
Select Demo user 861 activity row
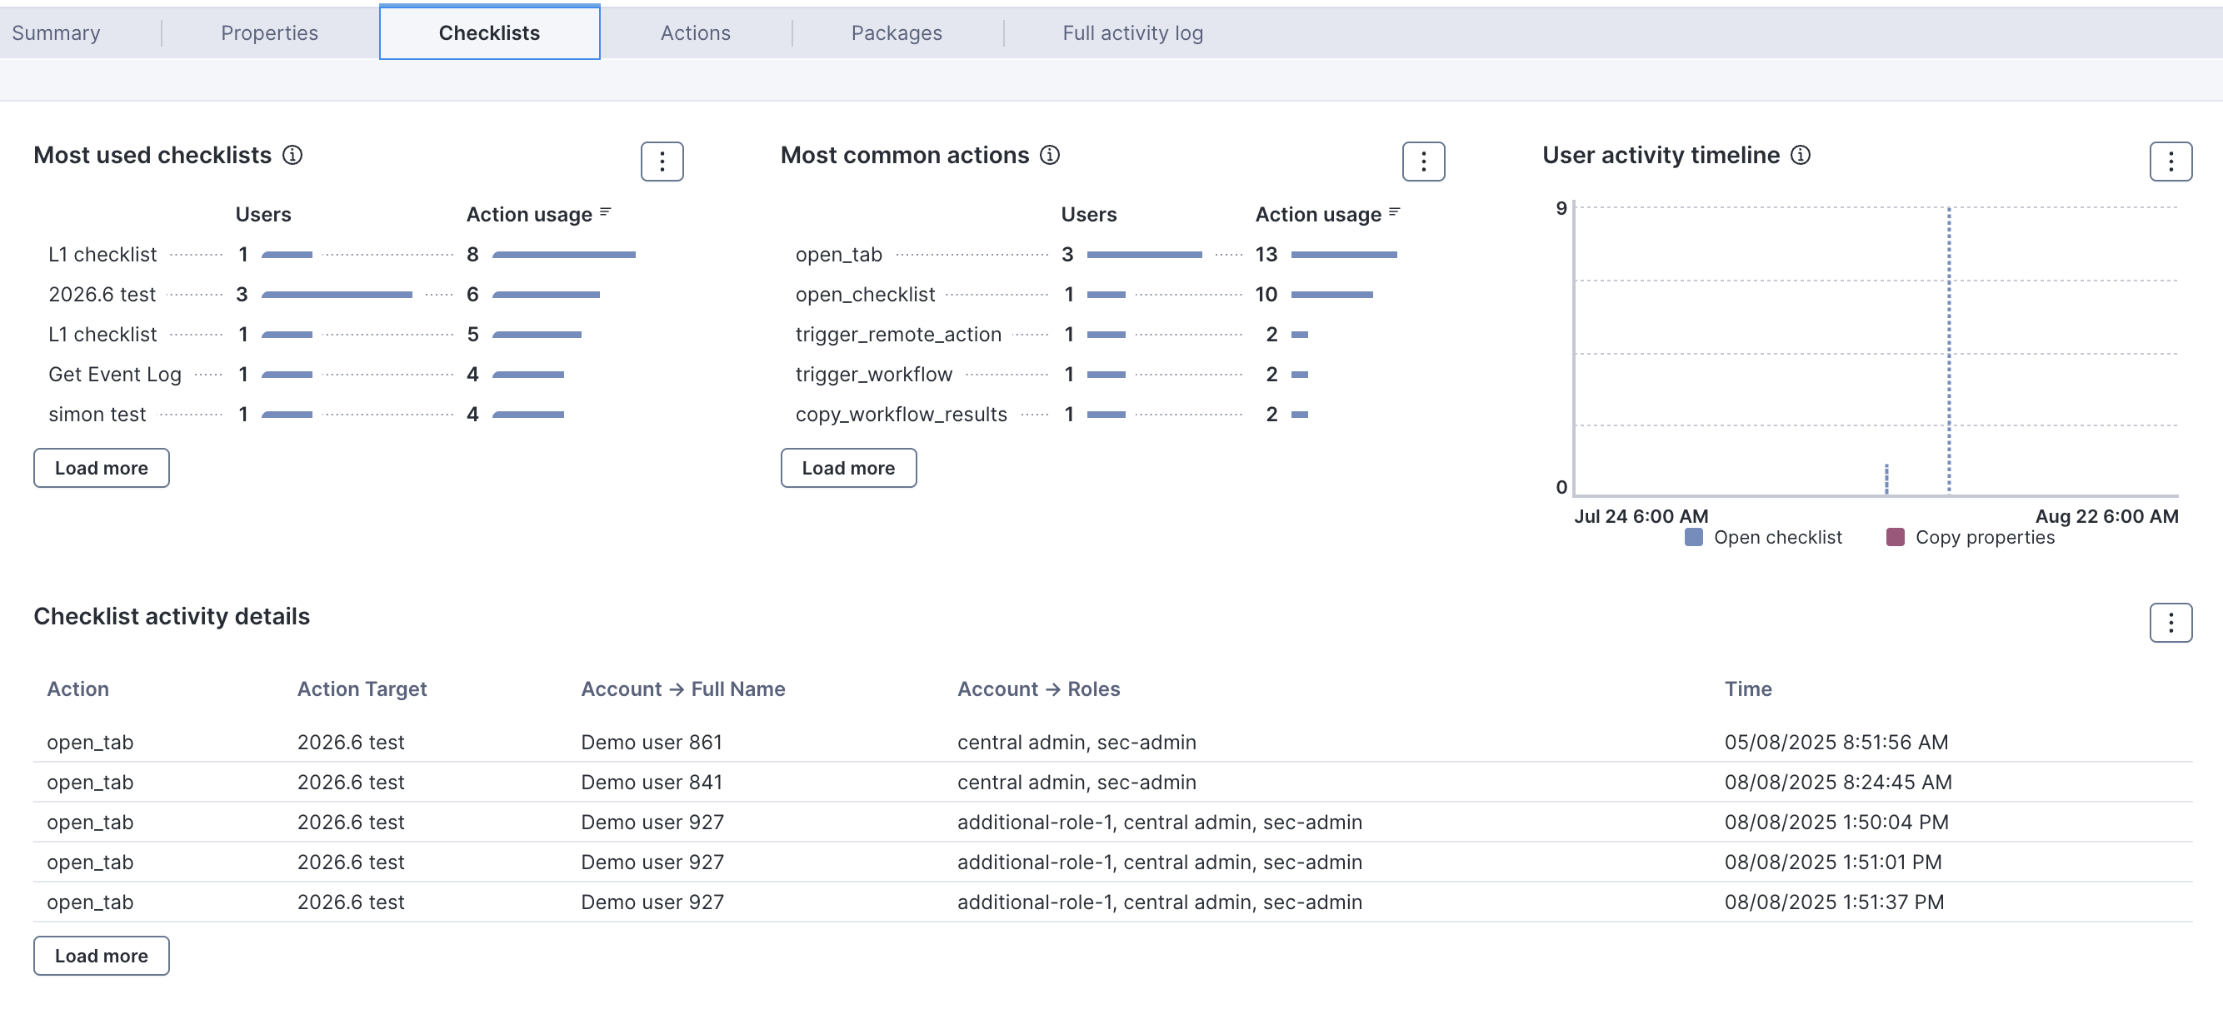pos(651,742)
